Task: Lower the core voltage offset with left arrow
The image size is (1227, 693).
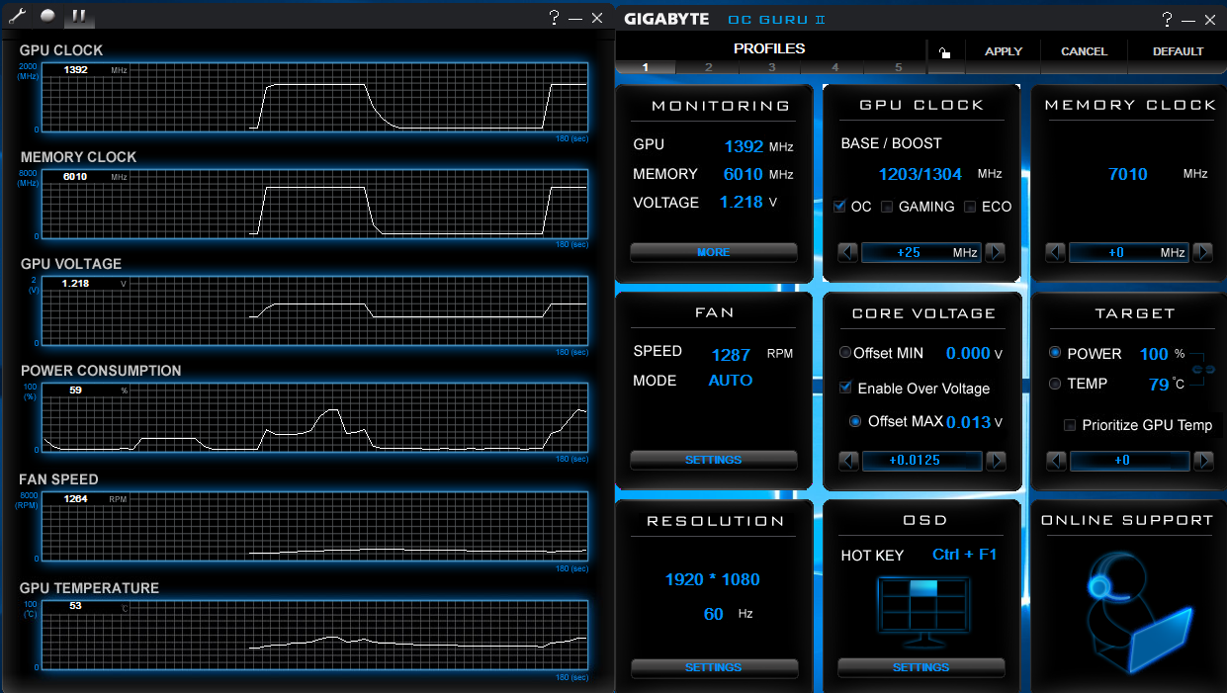Action: (848, 461)
